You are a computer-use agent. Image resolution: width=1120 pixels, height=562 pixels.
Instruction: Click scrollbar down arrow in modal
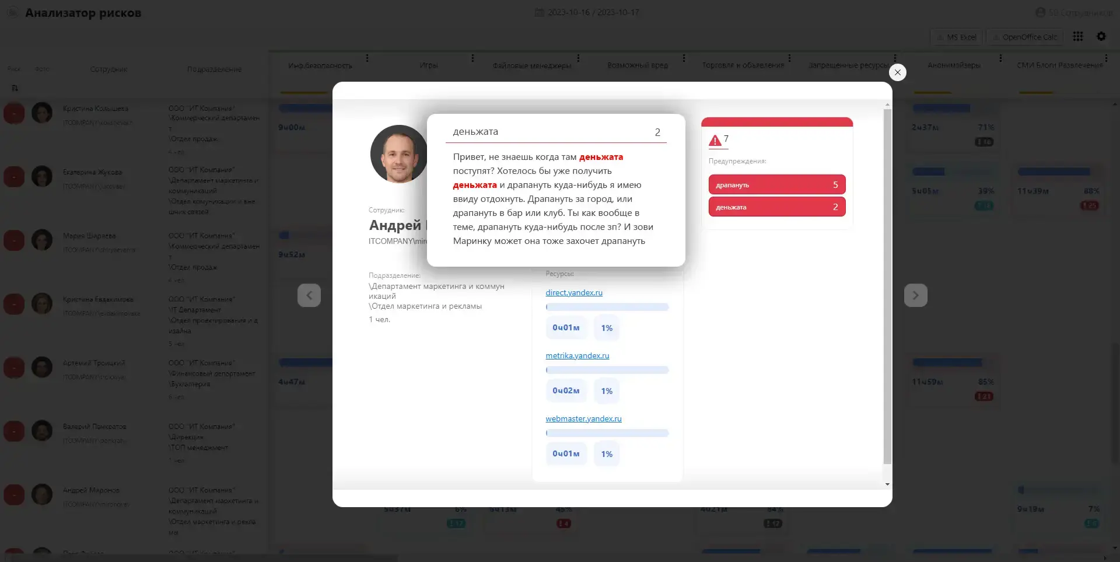[887, 484]
